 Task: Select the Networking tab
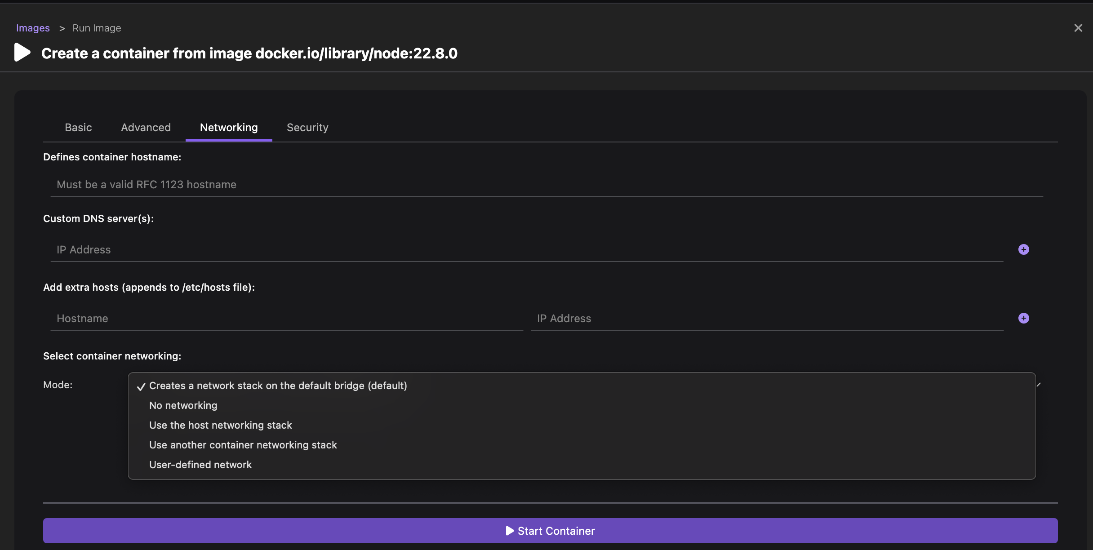(229, 128)
